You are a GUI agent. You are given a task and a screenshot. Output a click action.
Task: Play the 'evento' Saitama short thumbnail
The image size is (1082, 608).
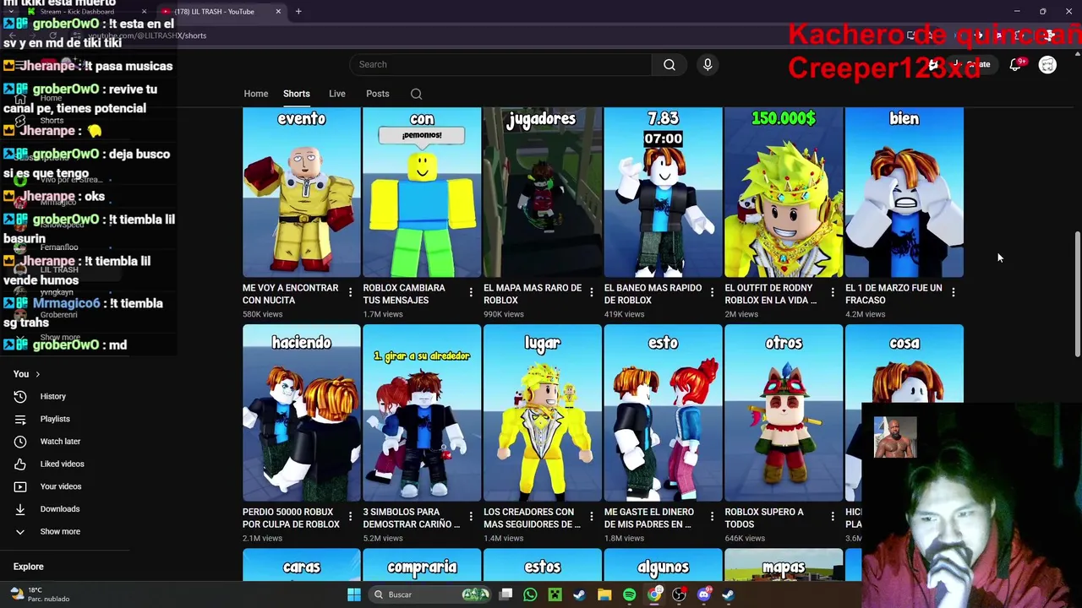[302, 193]
